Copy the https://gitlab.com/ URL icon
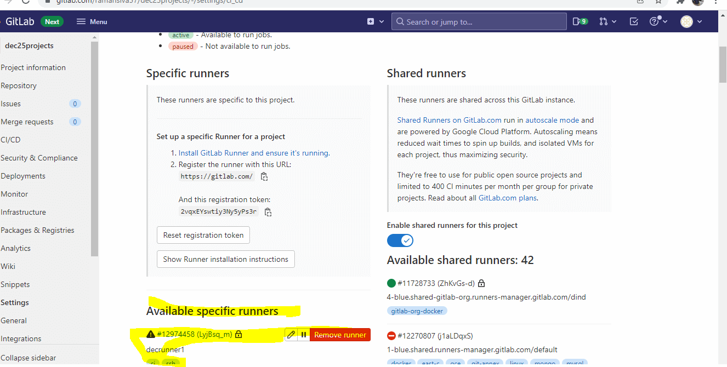The width and height of the screenshot is (727, 367). (x=264, y=176)
